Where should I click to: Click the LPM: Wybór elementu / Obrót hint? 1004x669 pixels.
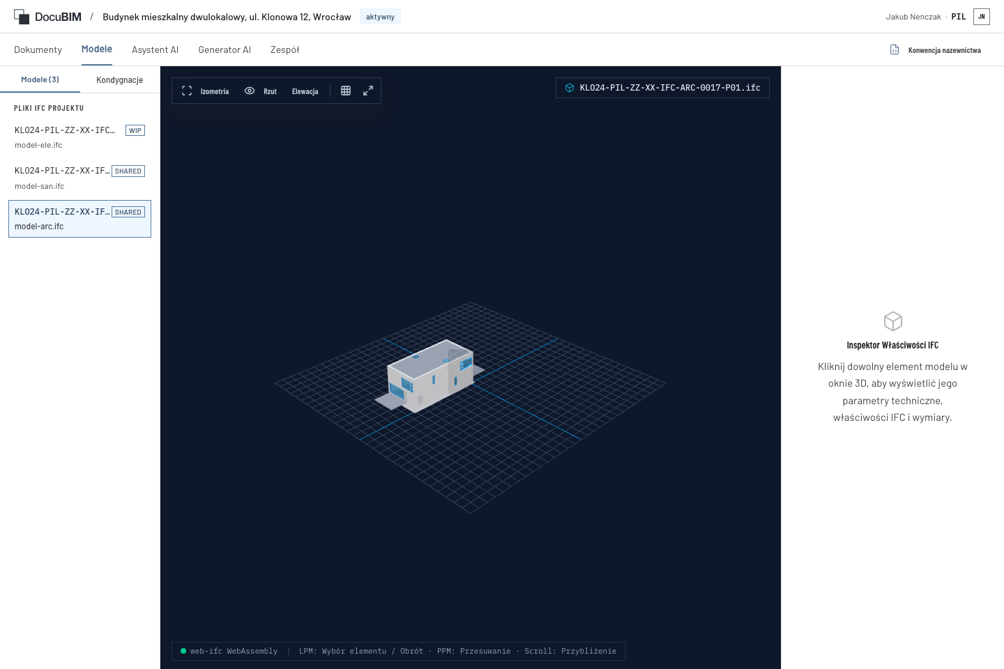pyautogui.click(x=361, y=651)
